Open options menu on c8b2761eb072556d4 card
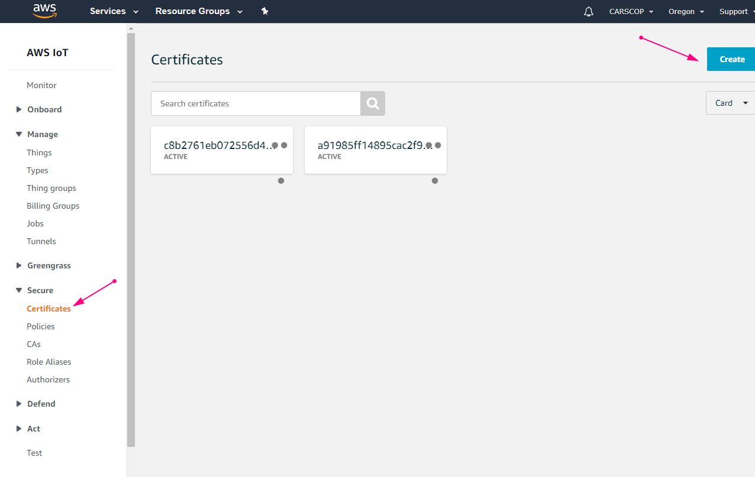The image size is (755, 477). click(x=279, y=145)
